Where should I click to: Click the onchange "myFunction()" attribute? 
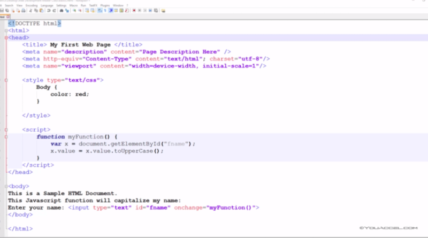217,208
